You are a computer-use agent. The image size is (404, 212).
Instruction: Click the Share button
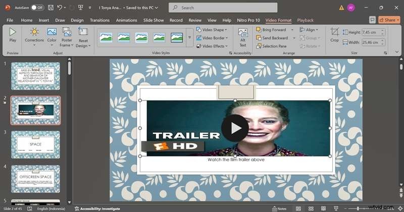pyautogui.click(x=389, y=20)
